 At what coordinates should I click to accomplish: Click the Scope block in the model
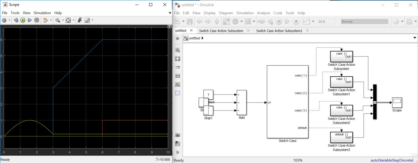[397, 102]
